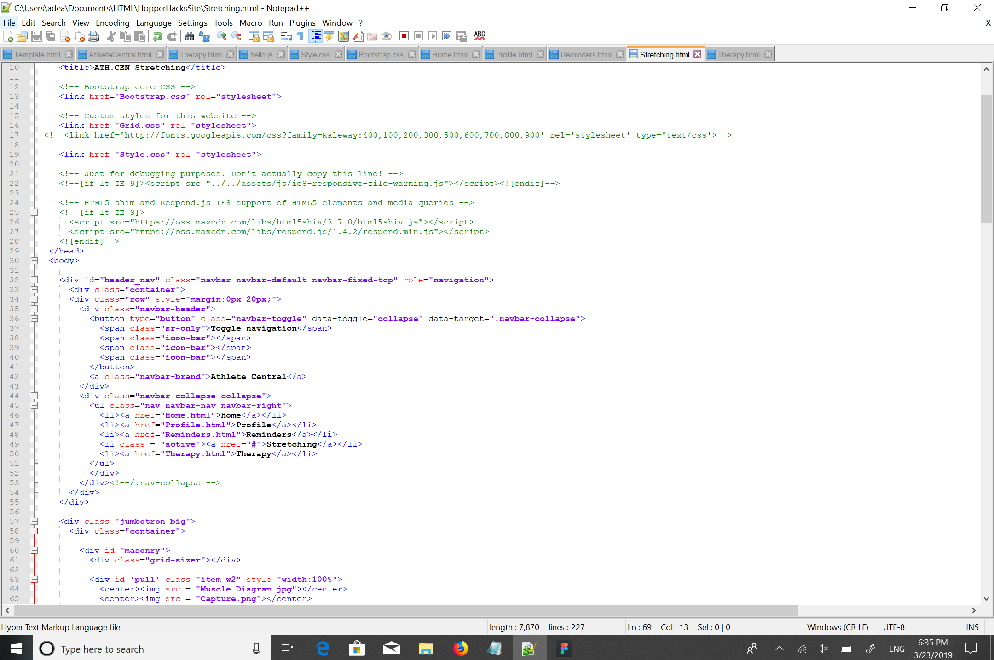Click the Save All toolbar icon

tap(51, 36)
